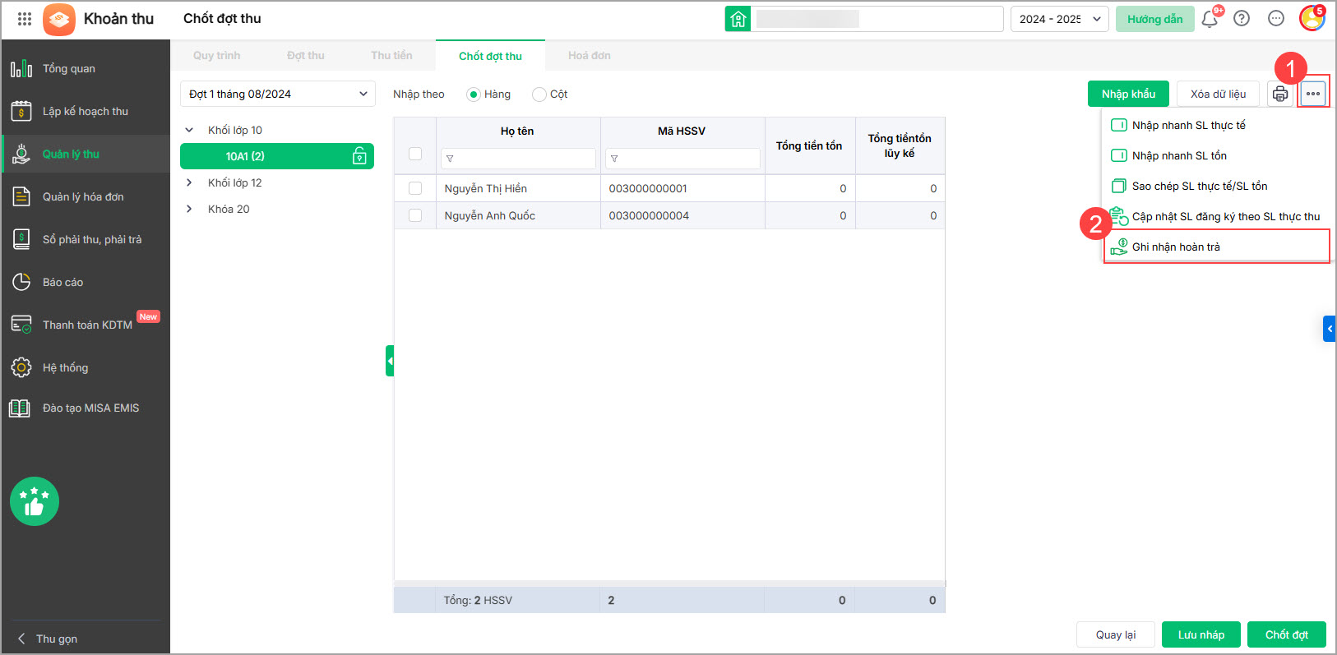
Task: Click the printer icon button
Action: point(1280,94)
